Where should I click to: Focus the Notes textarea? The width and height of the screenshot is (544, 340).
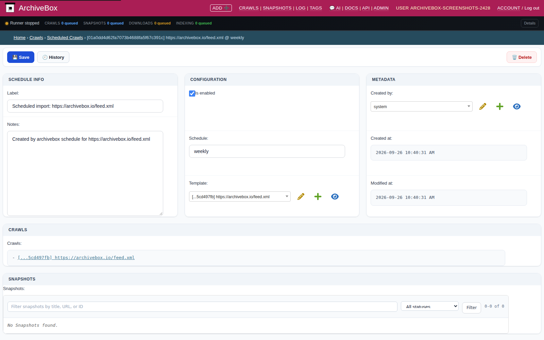click(x=85, y=173)
